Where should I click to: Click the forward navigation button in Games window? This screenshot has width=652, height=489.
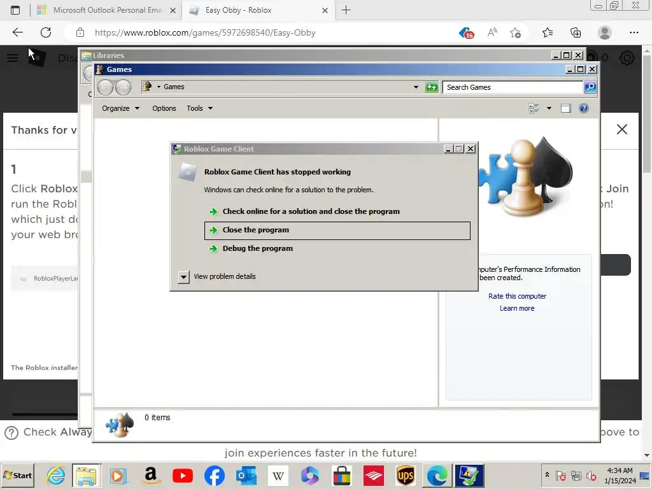click(123, 87)
